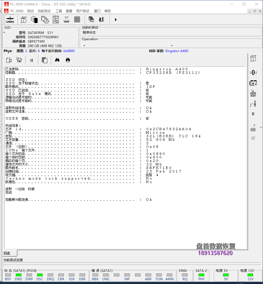Open right sidebar info scroll icon
Screen dimensions: 263x284
[x=253, y=58]
